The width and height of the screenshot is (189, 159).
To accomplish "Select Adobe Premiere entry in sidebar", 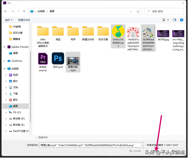I will pos(18,47).
